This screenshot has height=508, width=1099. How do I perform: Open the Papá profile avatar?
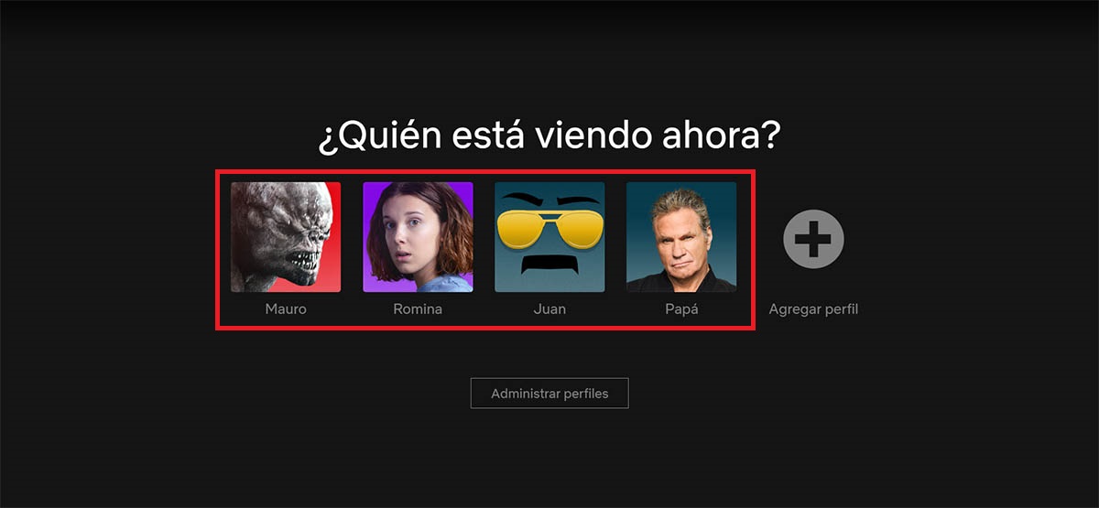point(681,237)
